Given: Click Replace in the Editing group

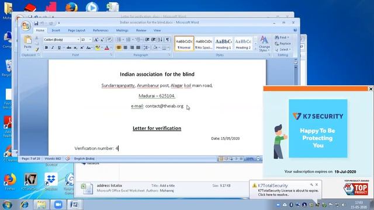Looking at the screenshot, I should coord(283,44).
